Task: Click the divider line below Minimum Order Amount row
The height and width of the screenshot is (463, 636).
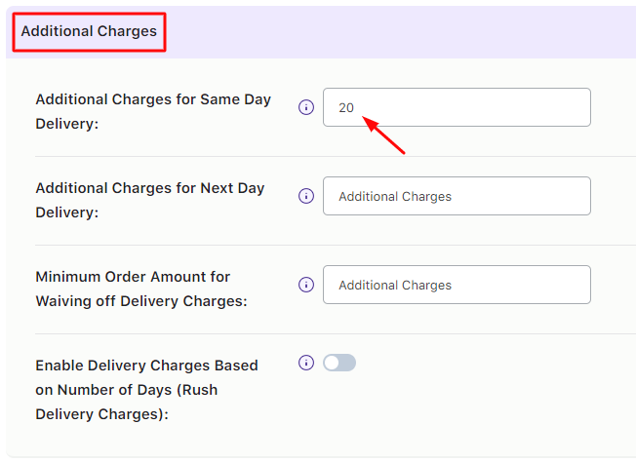Action: point(332,333)
